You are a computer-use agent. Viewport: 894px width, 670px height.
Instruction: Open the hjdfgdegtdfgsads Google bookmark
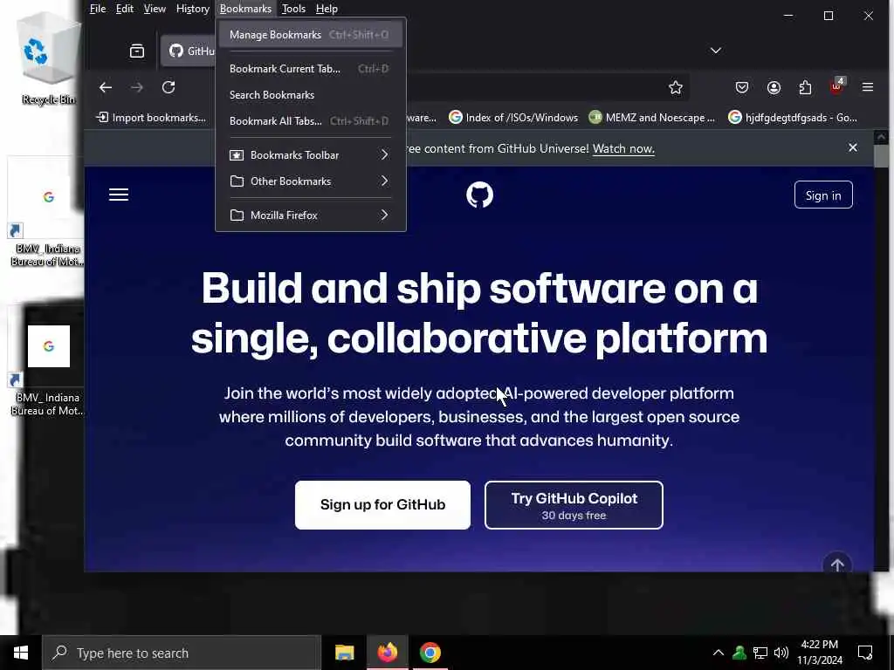(793, 118)
